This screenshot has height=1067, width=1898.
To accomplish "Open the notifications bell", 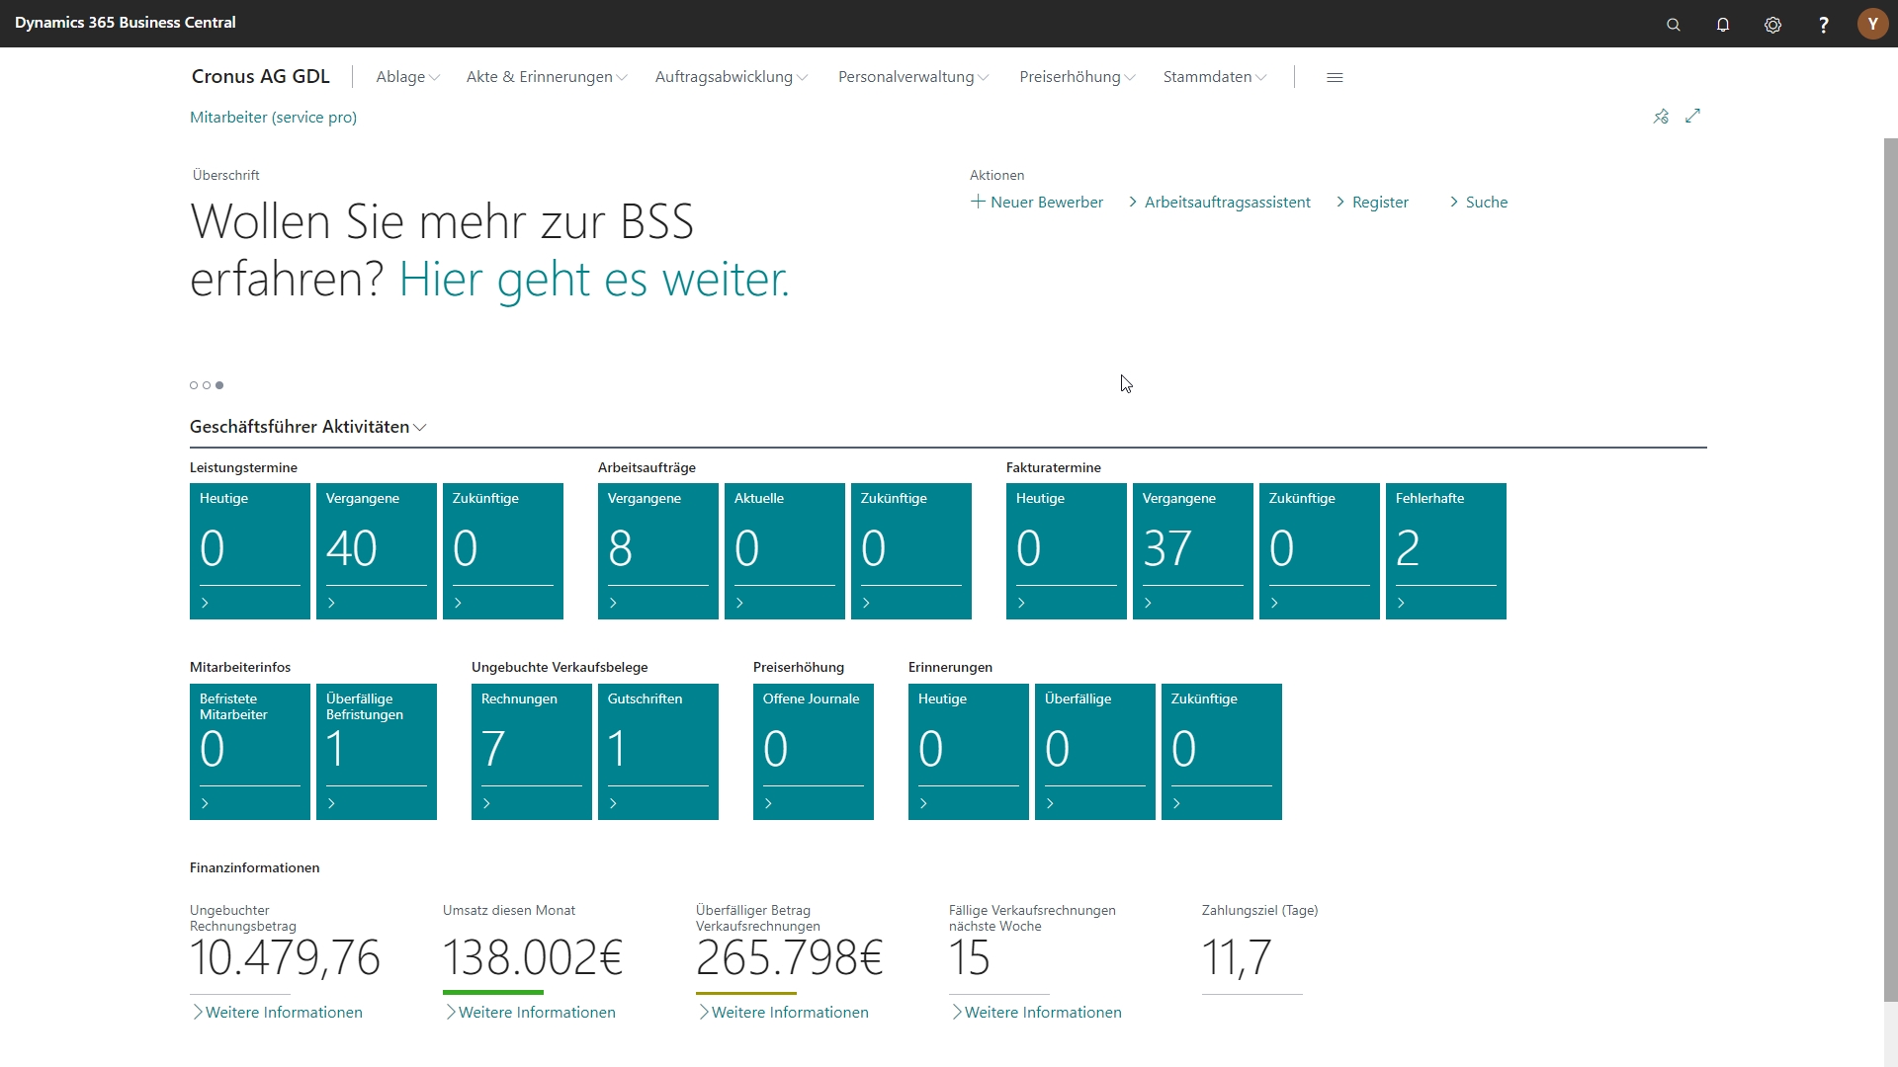I will [x=1723, y=25].
